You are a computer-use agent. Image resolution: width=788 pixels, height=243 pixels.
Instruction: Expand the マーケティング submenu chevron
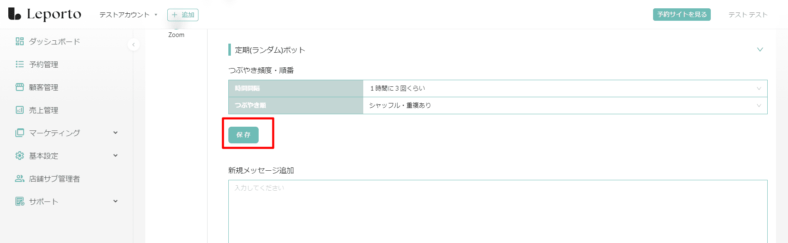tap(115, 133)
